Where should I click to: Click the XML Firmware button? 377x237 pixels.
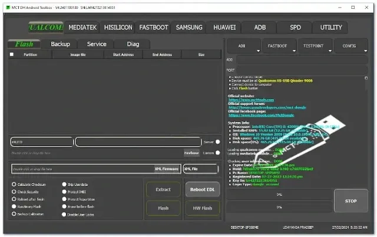pos(167,169)
